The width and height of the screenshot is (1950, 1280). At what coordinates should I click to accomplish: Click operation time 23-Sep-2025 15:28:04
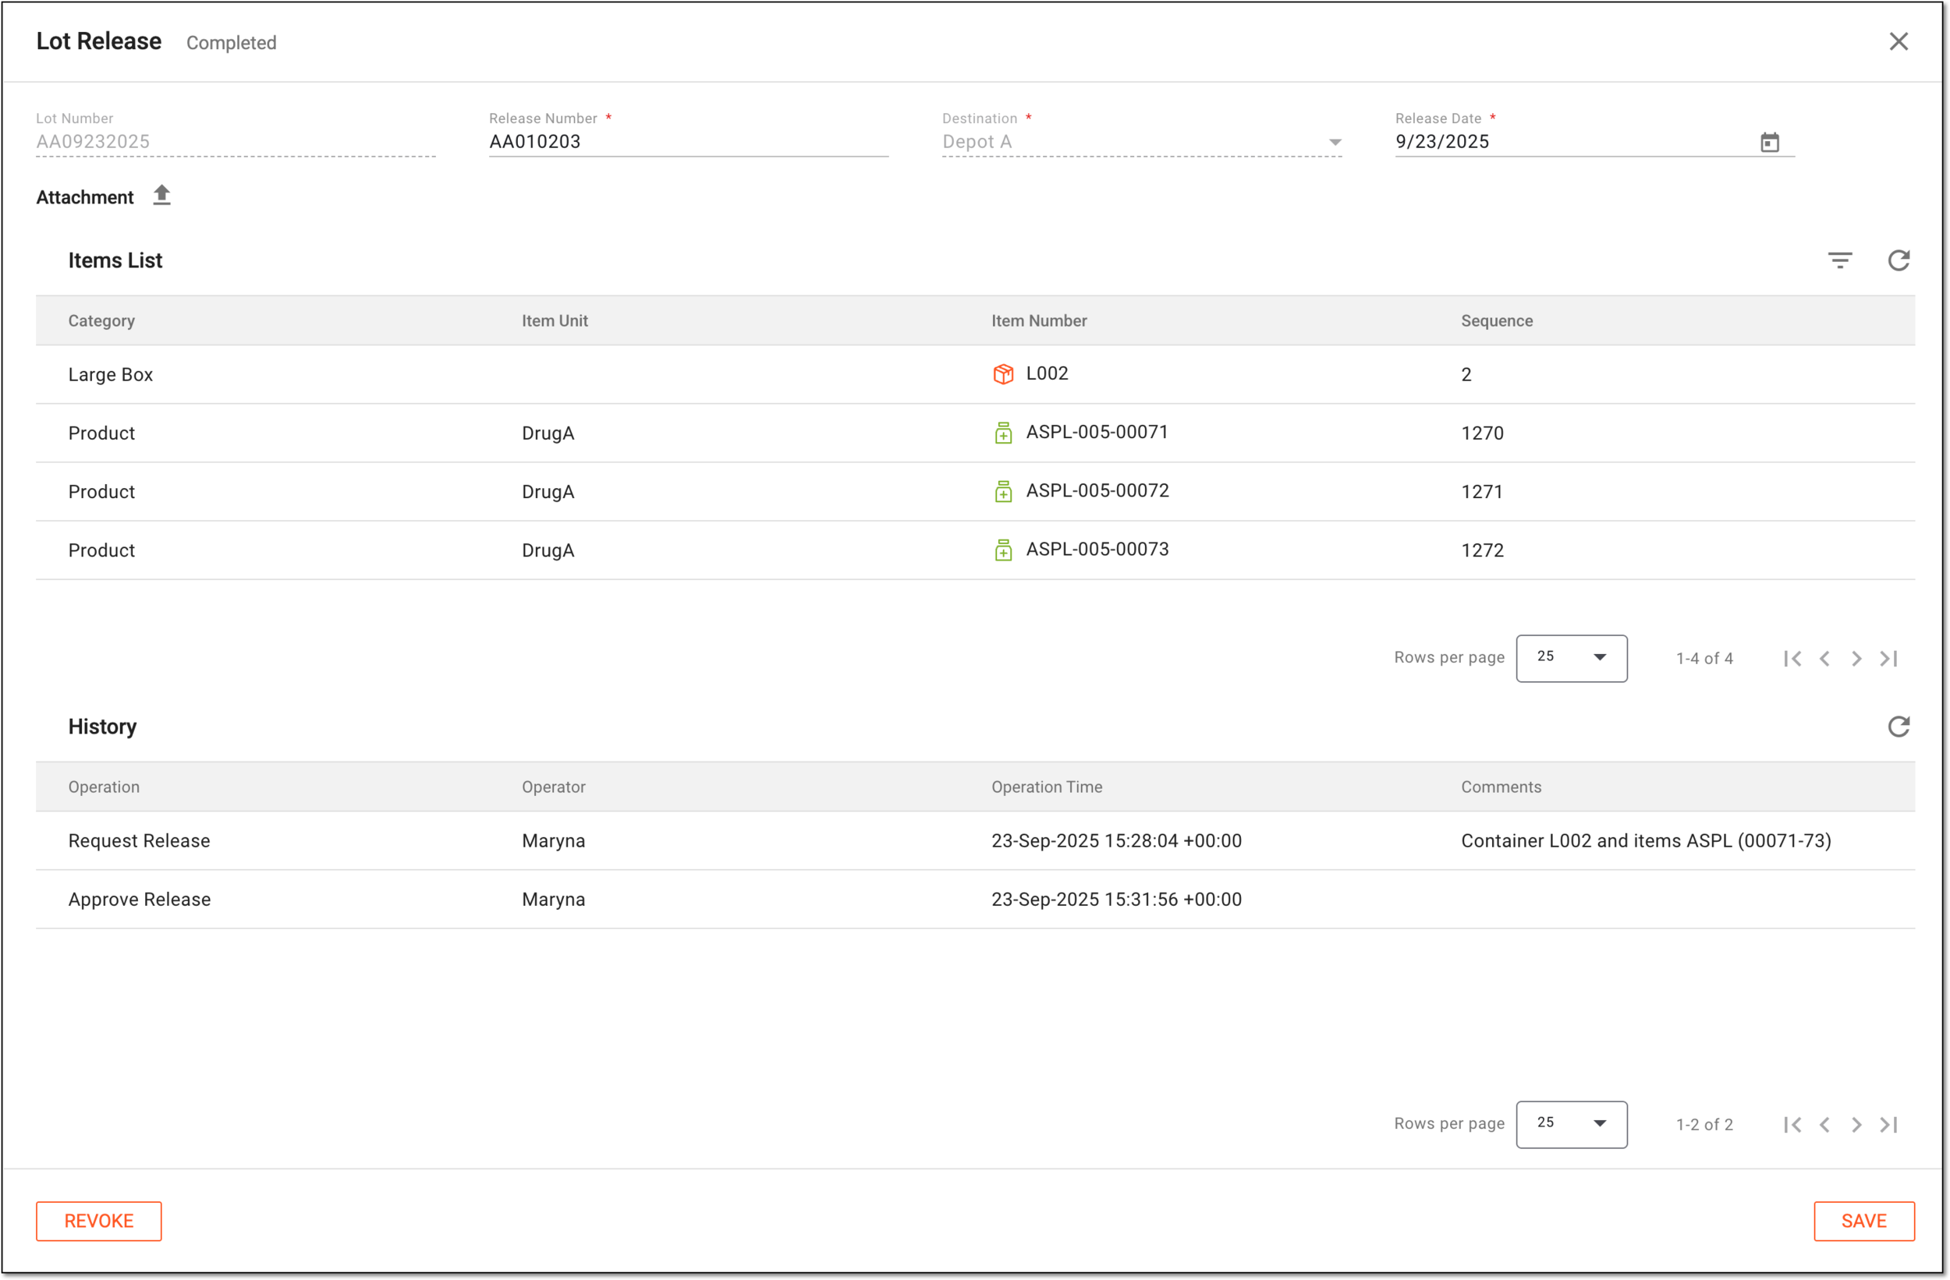1116,841
